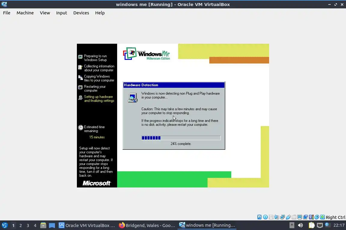Click the audio indicator icon in VirtualBox status bar
This screenshot has width=346, height=230.
pos(277,217)
